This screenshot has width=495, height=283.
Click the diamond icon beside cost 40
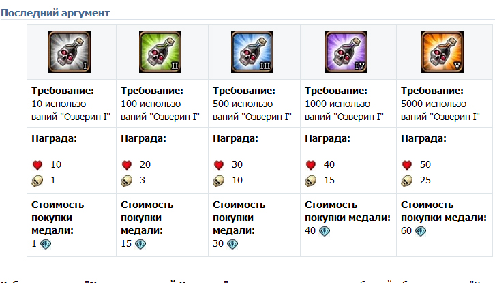(325, 231)
